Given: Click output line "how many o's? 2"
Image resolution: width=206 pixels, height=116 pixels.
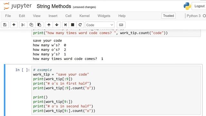Looking at the screenshot, I should (x=49, y=50).
